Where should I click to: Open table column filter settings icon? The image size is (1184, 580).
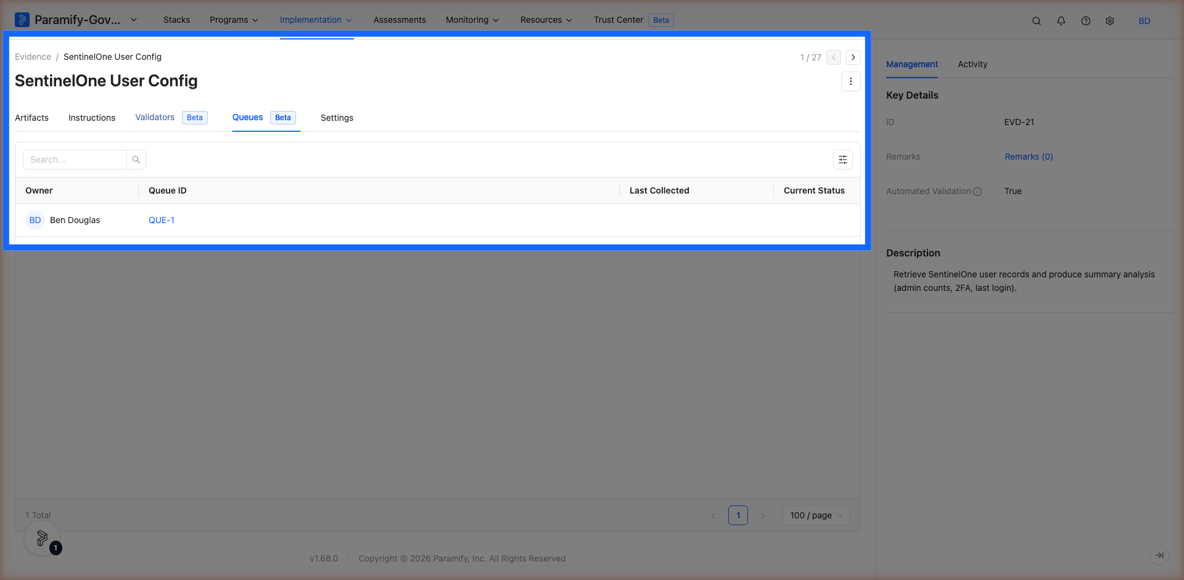pyautogui.click(x=843, y=160)
